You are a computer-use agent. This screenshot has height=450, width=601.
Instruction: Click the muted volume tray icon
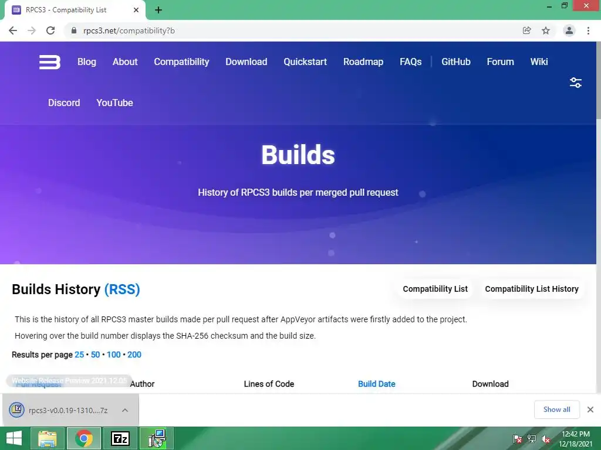point(546,439)
